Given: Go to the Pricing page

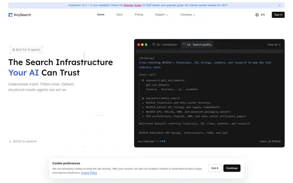Looking at the screenshot, I should (x=139, y=15).
